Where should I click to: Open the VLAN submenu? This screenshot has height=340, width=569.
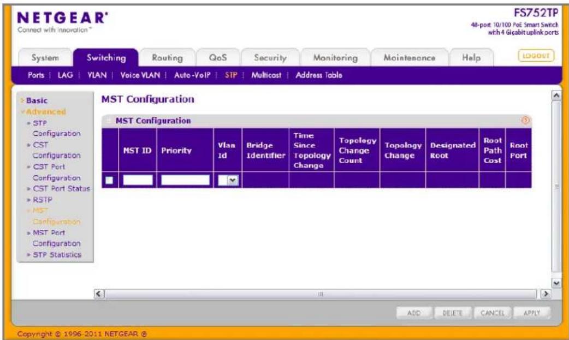pos(97,75)
